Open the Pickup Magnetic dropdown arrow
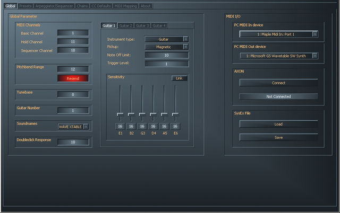Screen dimensions: 340x213 (185, 47)
